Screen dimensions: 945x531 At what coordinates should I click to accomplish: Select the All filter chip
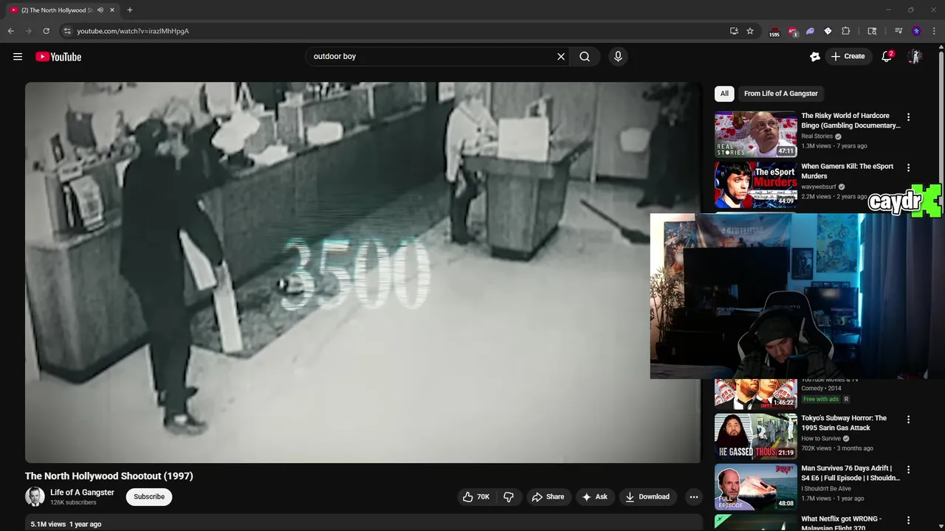click(x=724, y=94)
